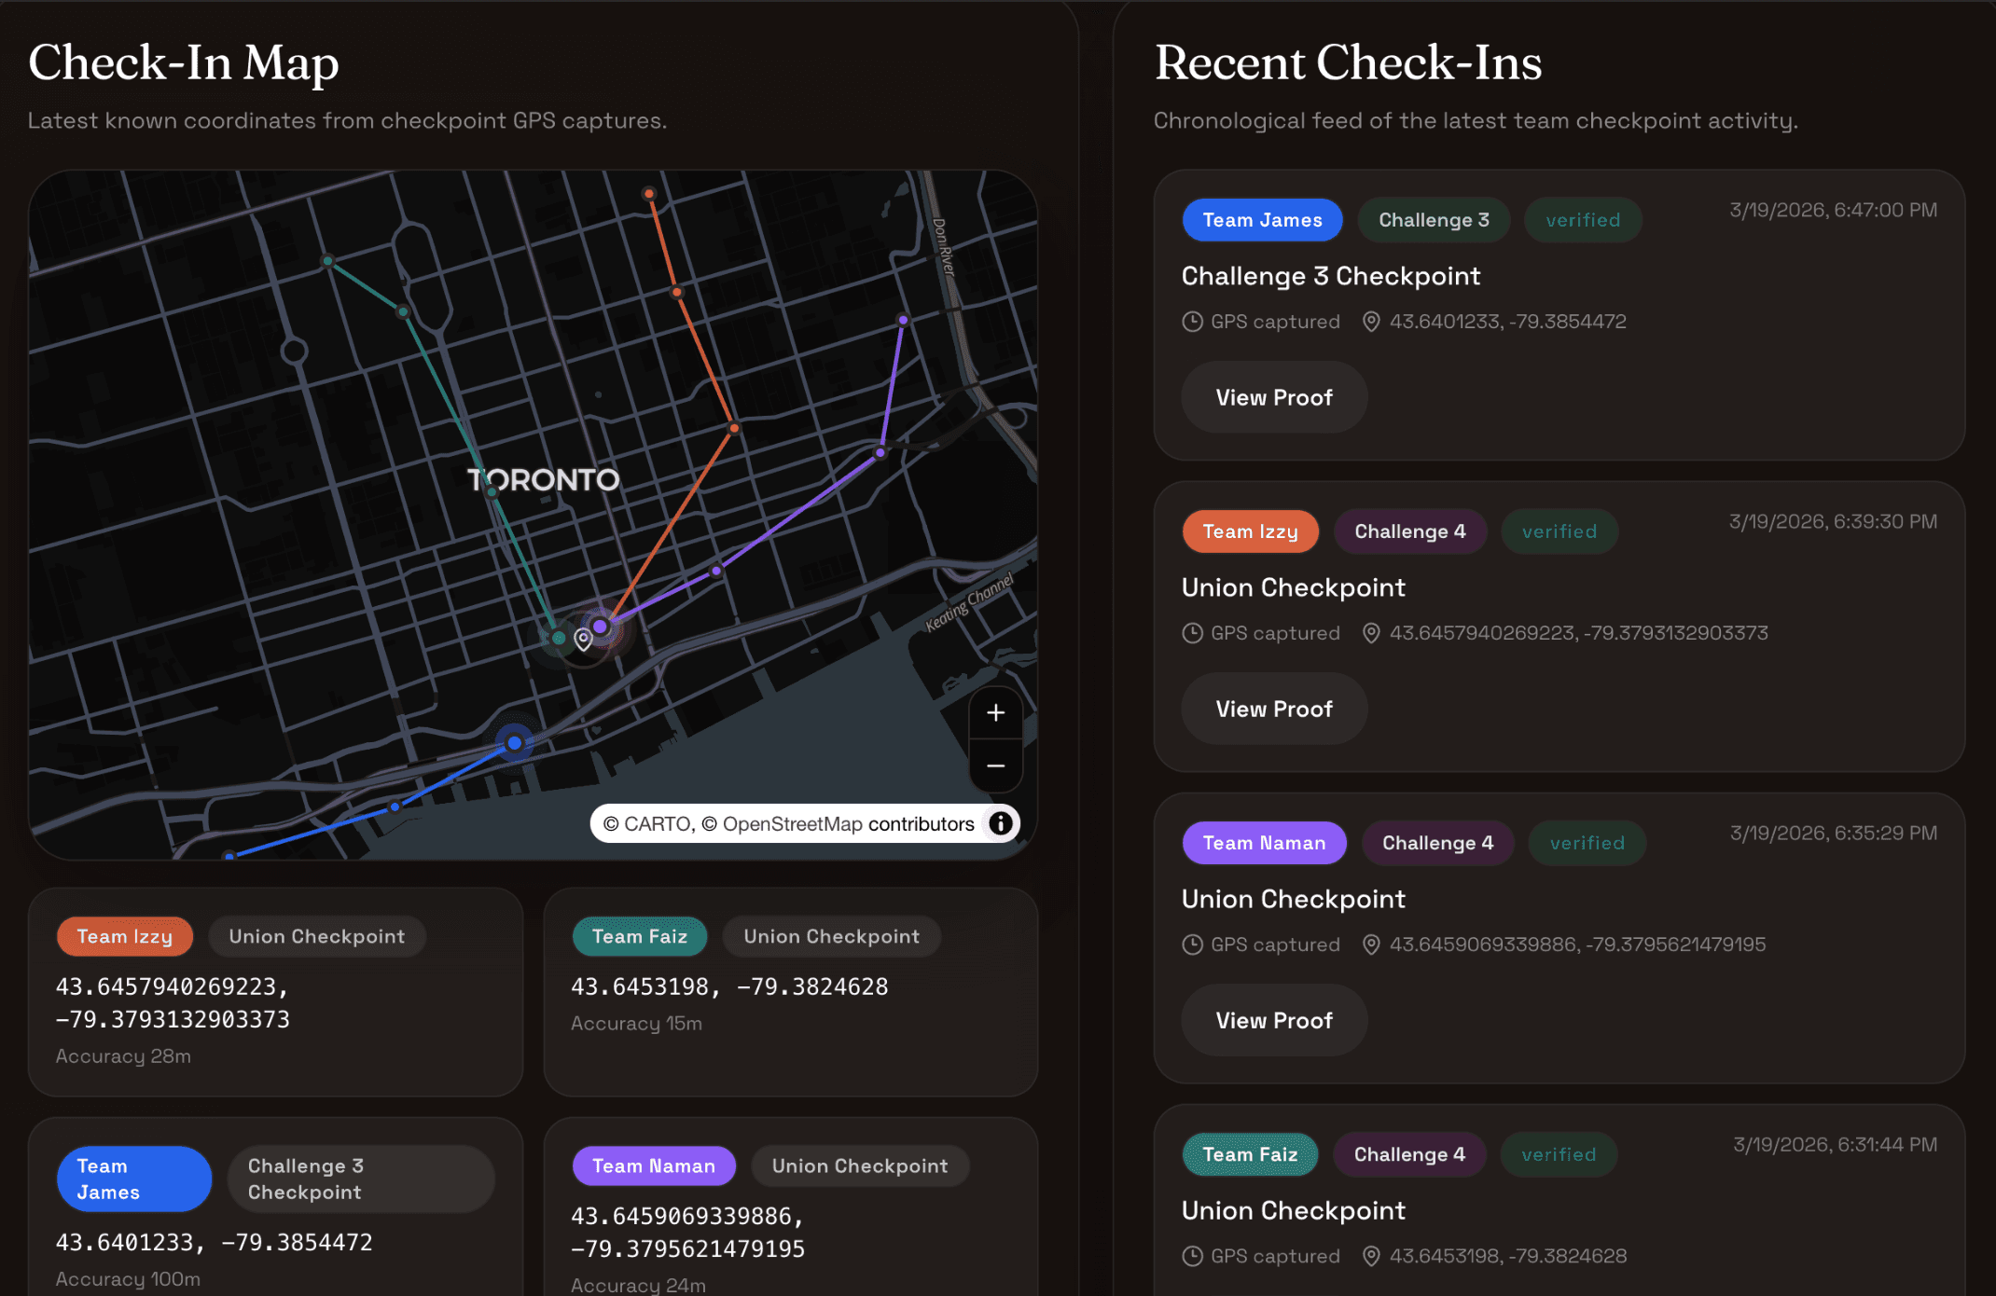Screen dimensions: 1996x1296
Task: Zoom in on the map
Action: [x=995, y=713]
